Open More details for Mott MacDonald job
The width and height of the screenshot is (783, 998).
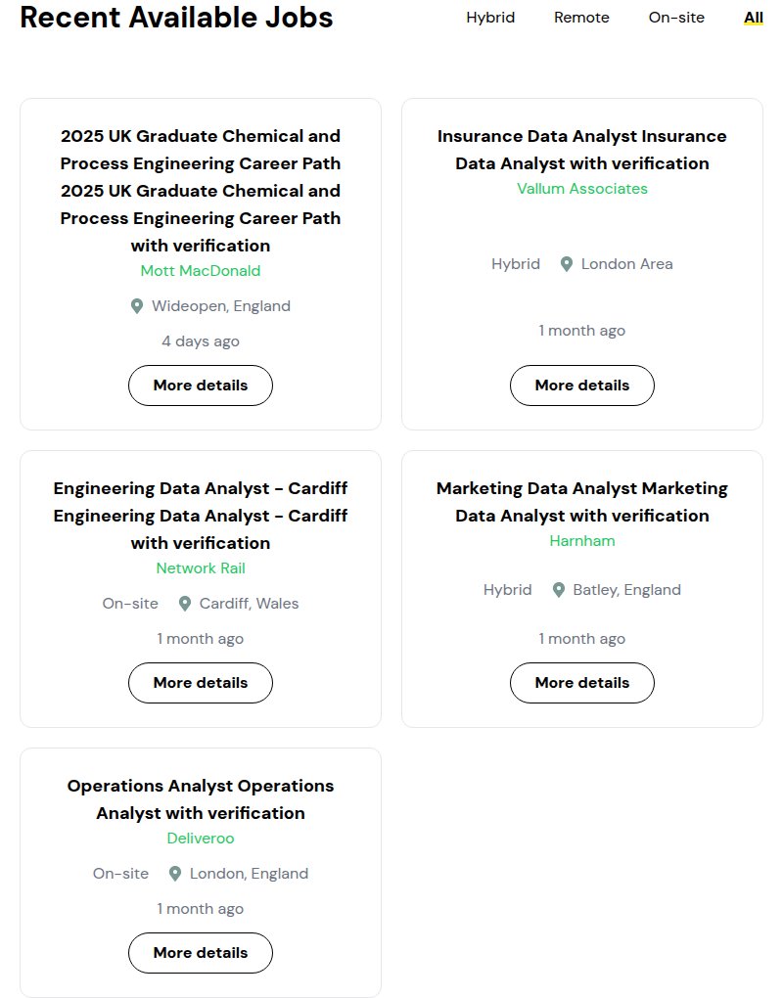point(201,386)
